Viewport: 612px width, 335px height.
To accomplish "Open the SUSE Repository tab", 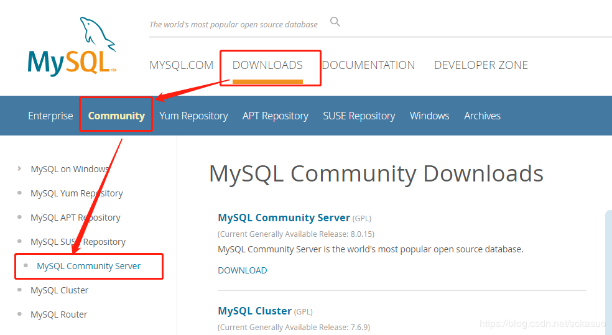I will pyautogui.click(x=359, y=116).
